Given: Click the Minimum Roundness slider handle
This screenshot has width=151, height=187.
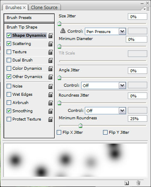Looking at the screenshot, I should tap(80, 125).
